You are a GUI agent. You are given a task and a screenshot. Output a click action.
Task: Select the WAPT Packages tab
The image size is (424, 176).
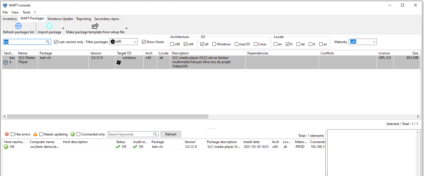(x=32, y=18)
